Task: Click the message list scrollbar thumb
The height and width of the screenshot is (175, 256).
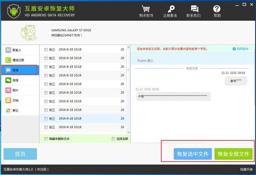Action: [128, 70]
